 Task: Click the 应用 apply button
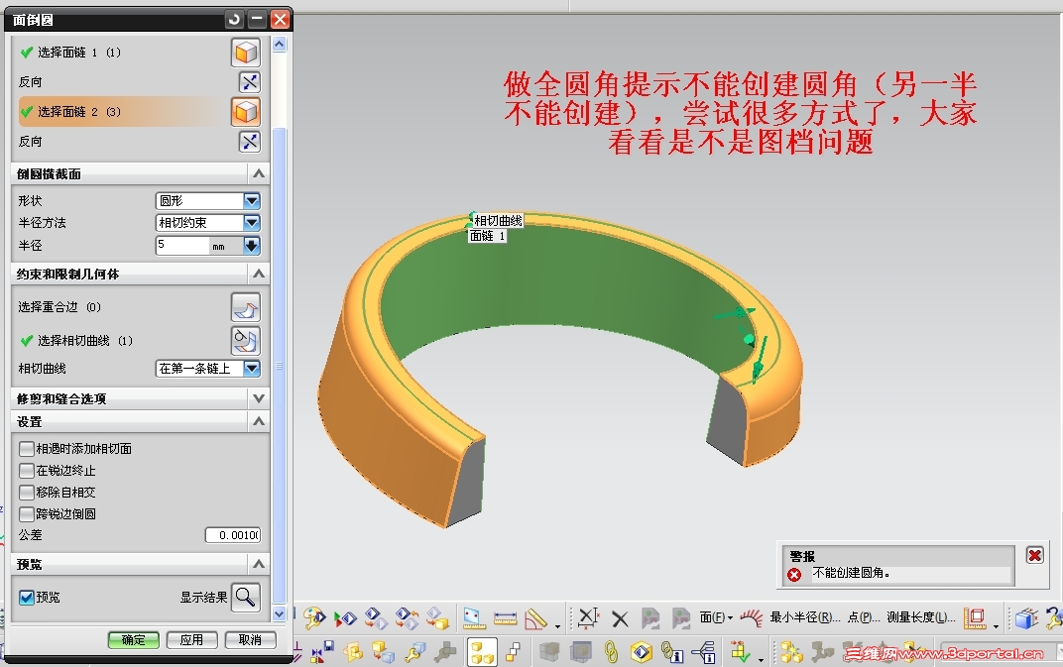[191, 640]
